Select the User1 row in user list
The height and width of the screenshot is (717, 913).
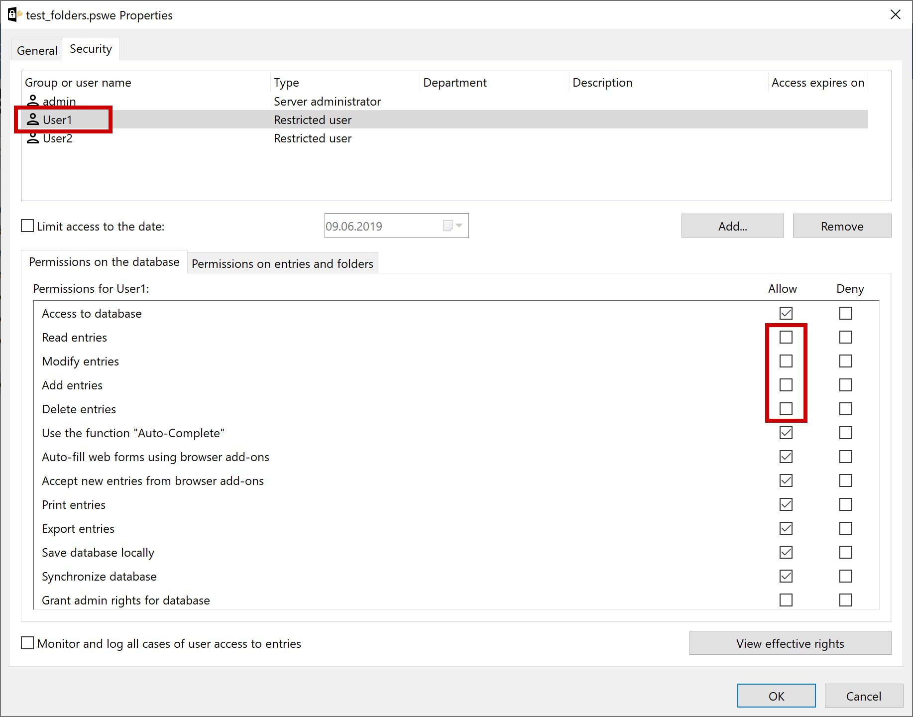(x=445, y=119)
